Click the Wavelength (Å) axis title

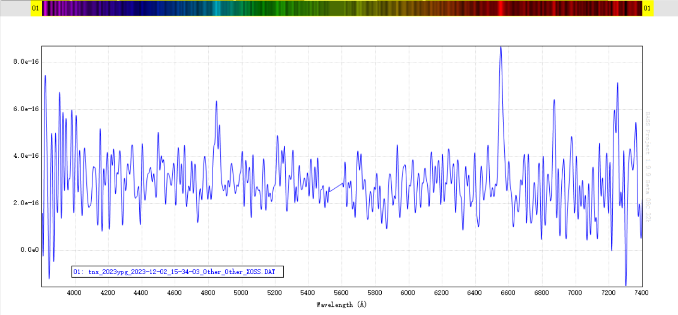[x=341, y=304]
